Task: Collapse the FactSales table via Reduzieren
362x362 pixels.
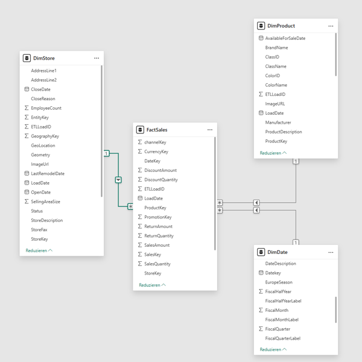Action: pos(152,285)
